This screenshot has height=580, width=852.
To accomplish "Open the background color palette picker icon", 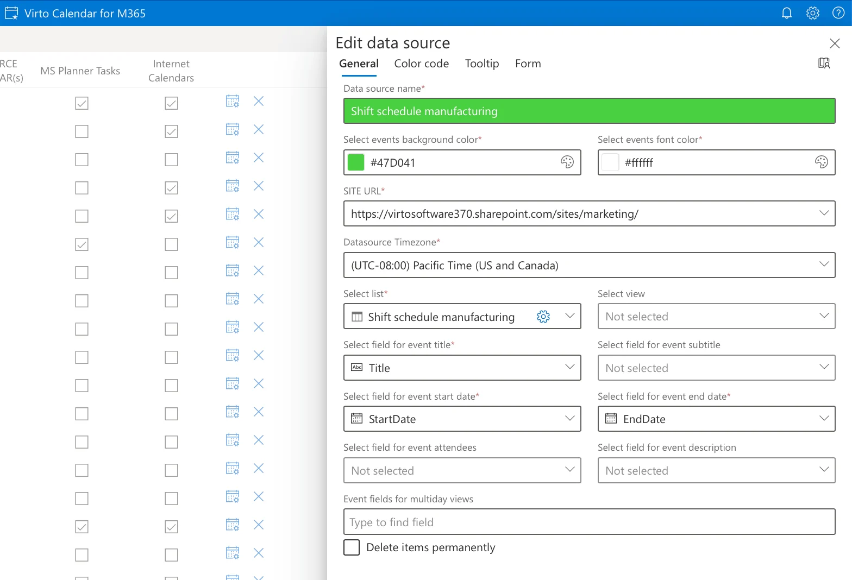I will coord(567,162).
